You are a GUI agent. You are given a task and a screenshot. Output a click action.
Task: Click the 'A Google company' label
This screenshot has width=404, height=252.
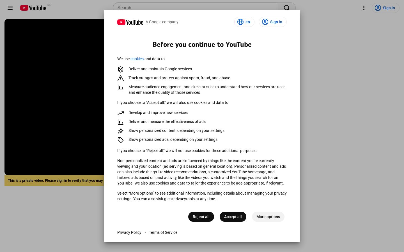pyautogui.click(x=162, y=22)
